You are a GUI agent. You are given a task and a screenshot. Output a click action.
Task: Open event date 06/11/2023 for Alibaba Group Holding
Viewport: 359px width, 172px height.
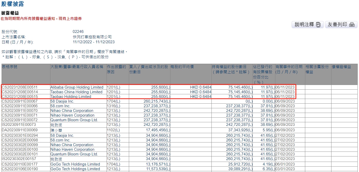[285, 88]
